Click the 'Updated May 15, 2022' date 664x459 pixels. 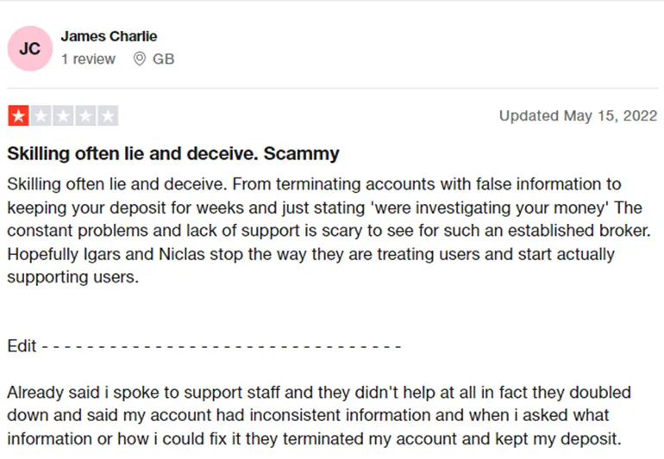click(x=578, y=115)
